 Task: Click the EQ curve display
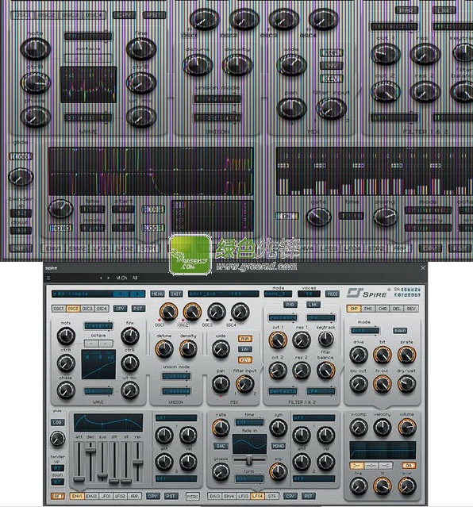[383, 450]
